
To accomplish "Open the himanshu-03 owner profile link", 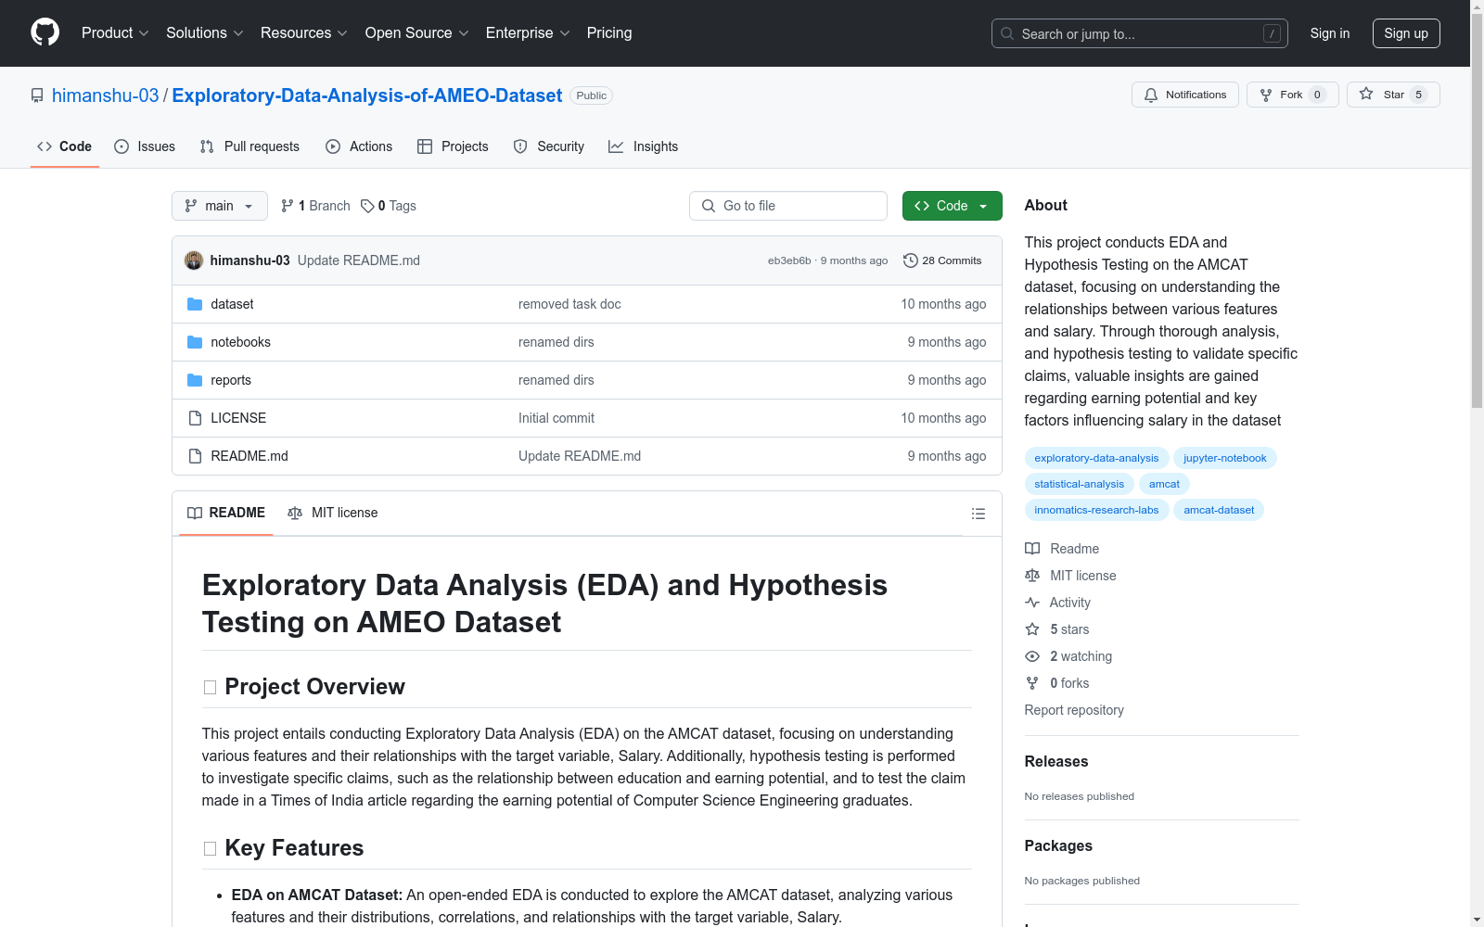I will pos(106,95).
